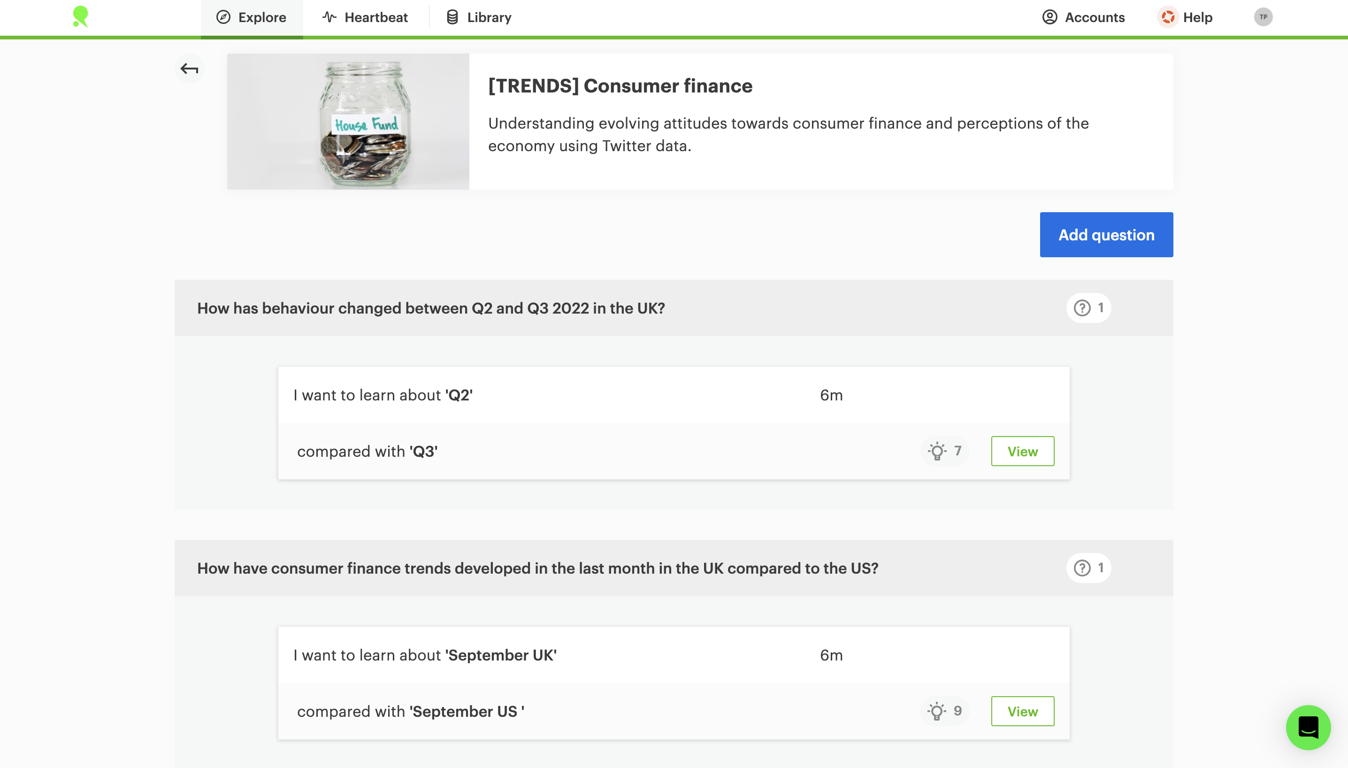
Task: Open the Accounts menu
Action: coord(1083,17)
